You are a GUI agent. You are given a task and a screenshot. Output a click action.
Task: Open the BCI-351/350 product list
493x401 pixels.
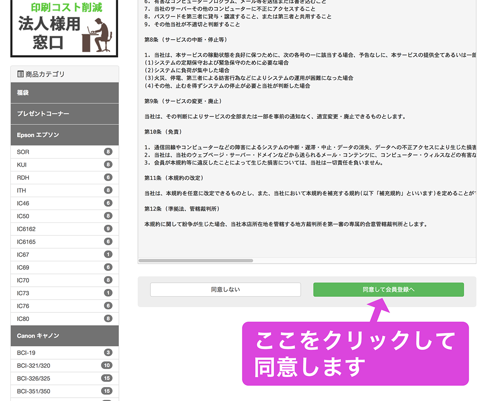click(34, 391)
